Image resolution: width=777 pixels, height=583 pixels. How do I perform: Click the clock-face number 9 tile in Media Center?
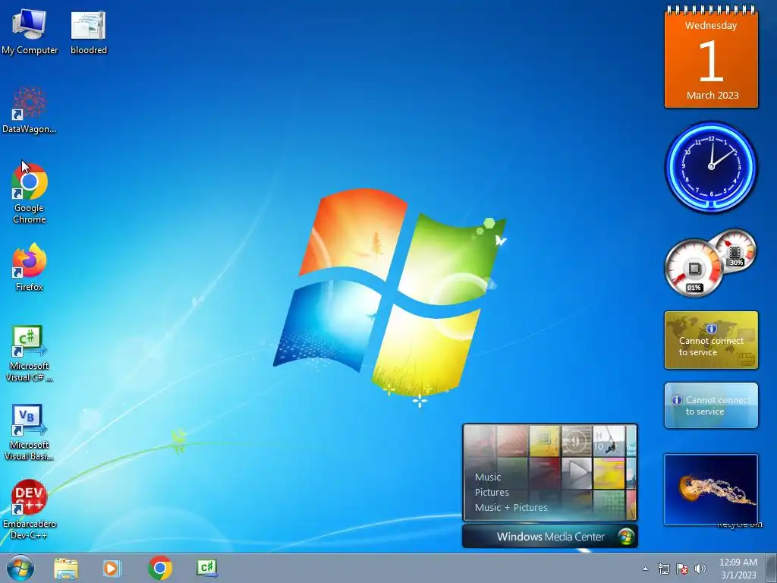pos(577,441)
